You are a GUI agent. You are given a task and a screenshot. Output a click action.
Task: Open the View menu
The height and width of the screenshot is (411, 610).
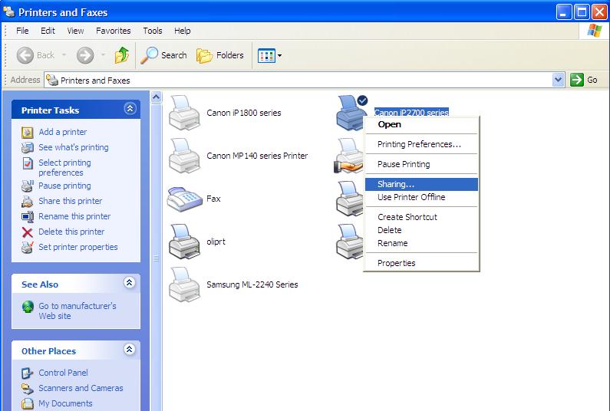tap(75, 31)
